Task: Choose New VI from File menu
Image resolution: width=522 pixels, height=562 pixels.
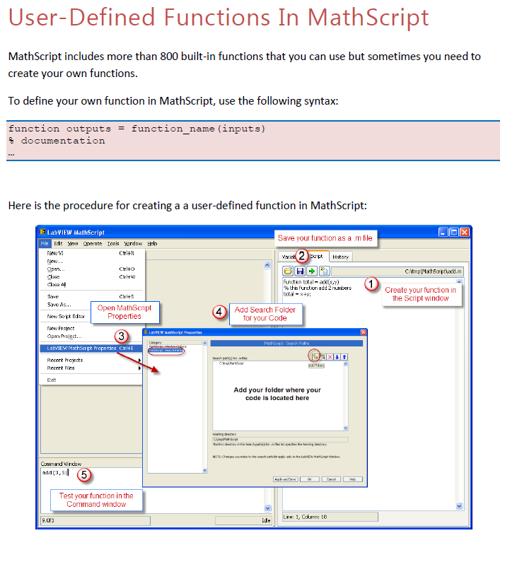Action: [x=91, y=253]
